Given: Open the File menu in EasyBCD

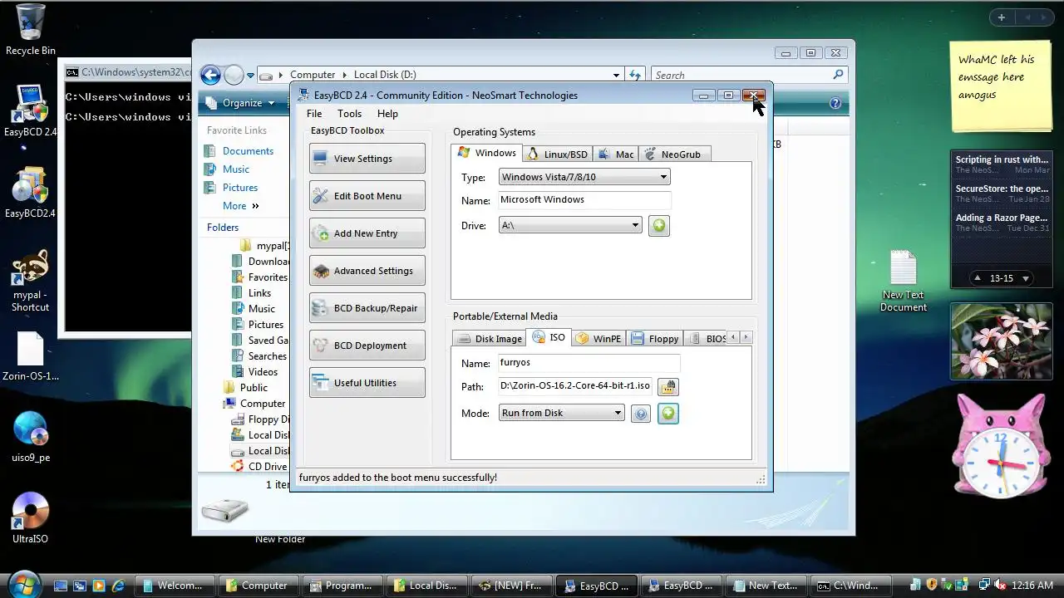Looking at the screenshot, I should coord(314,114).
